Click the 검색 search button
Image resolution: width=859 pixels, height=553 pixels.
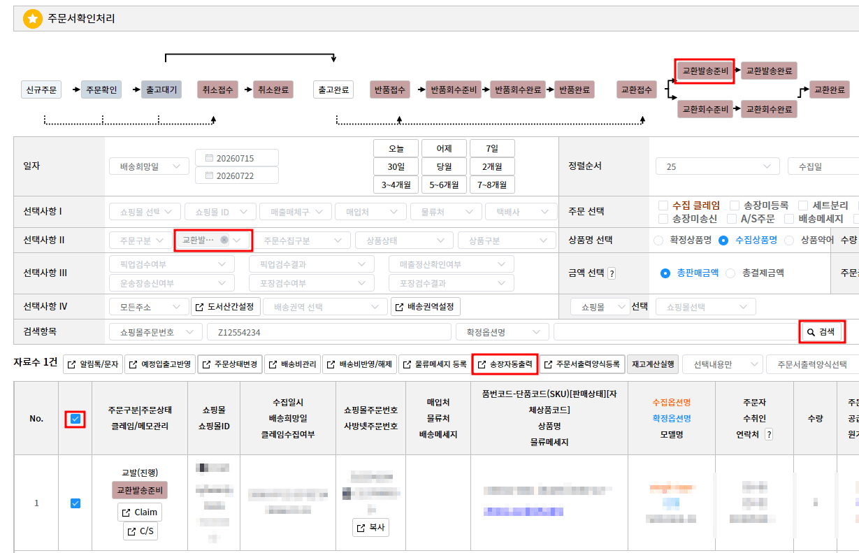point(821,332)
